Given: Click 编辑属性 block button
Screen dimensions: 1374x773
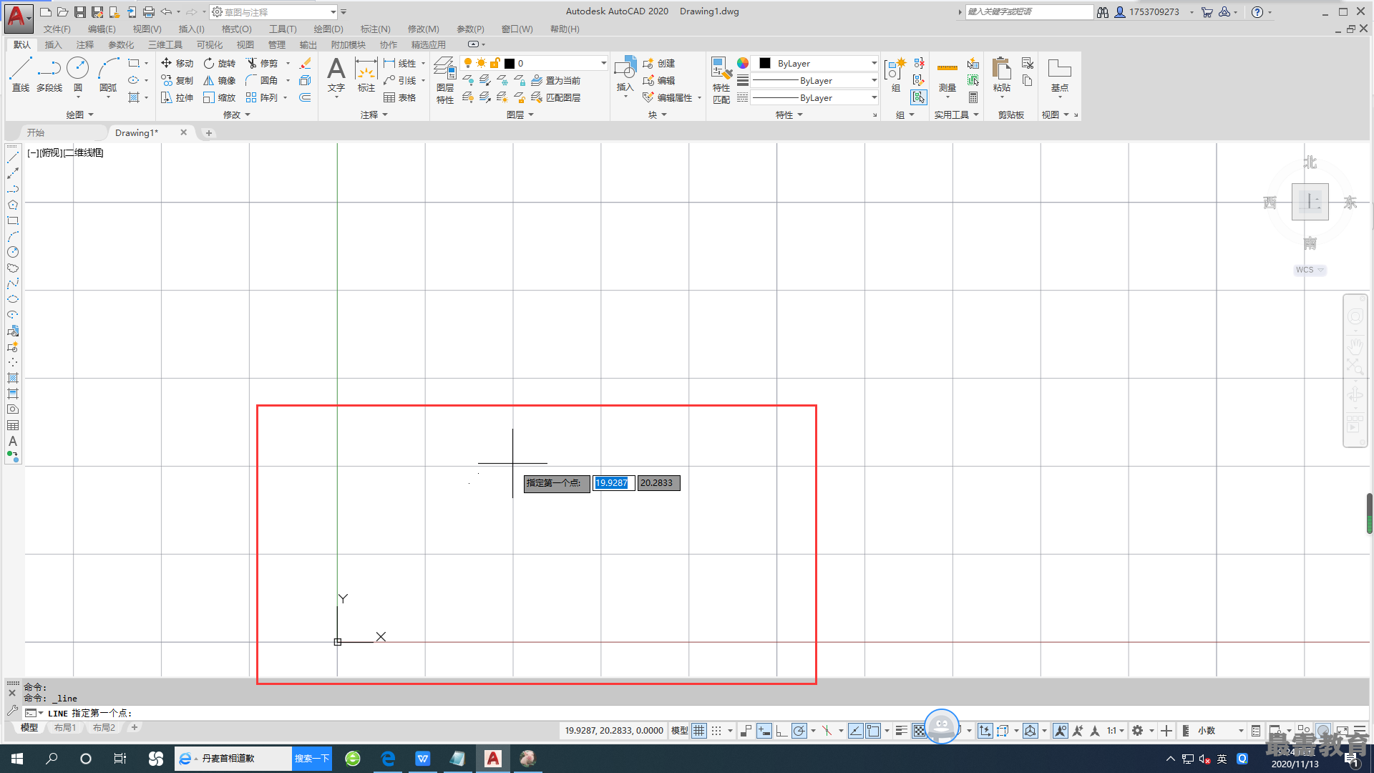Looking at the screenshot, I should 668,97.
